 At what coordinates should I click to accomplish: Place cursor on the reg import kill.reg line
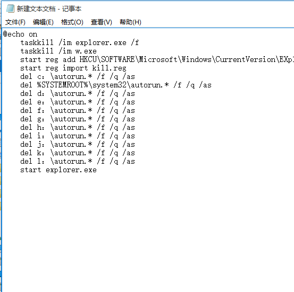click(x=73, y=68)
